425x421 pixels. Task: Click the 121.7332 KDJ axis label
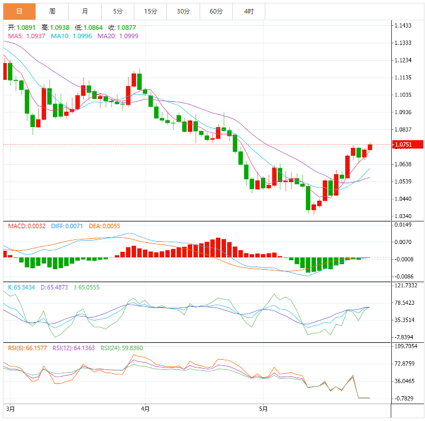tap(406, 286)
